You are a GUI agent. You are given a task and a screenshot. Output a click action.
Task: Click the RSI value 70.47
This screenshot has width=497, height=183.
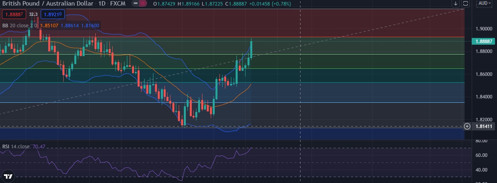pos(38,147)
